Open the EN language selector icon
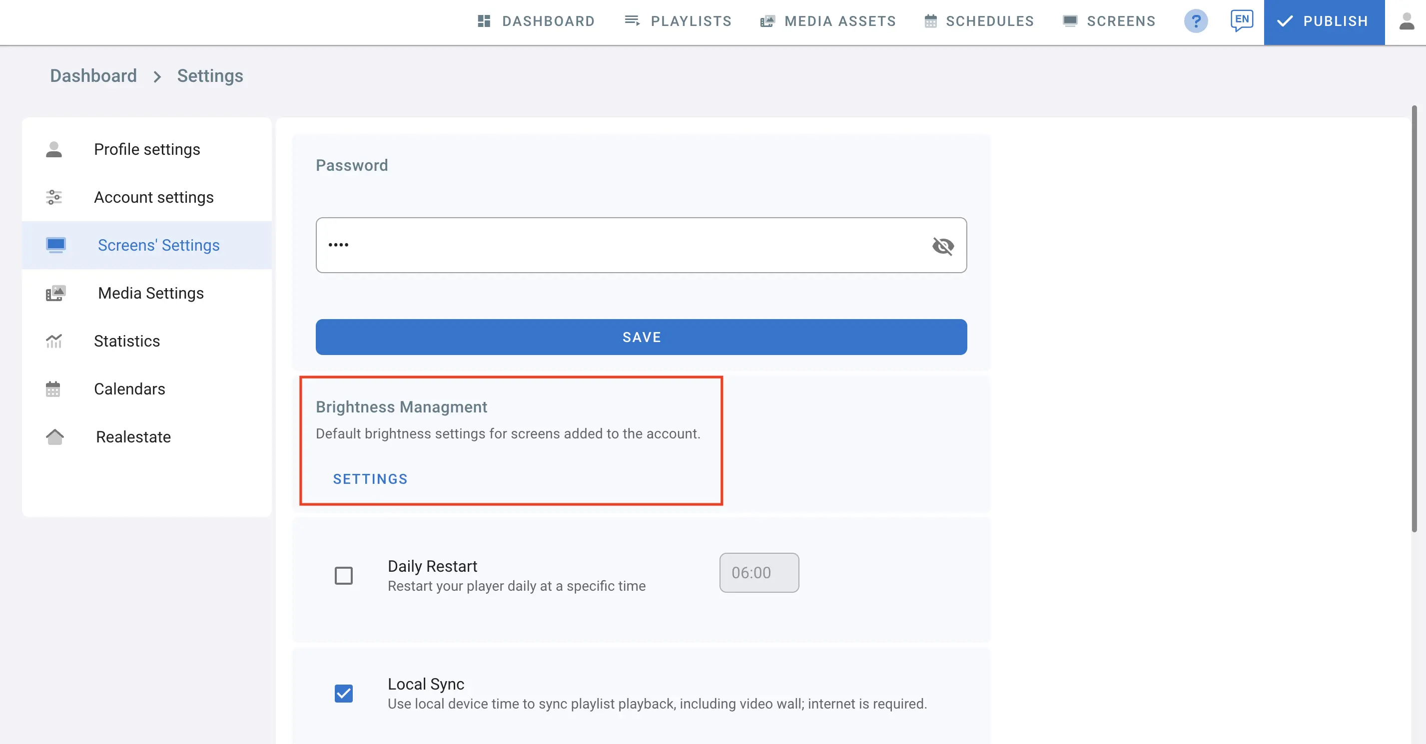Image resolution: width=1426 pixels, height=744 pixels. point(1242,20)
